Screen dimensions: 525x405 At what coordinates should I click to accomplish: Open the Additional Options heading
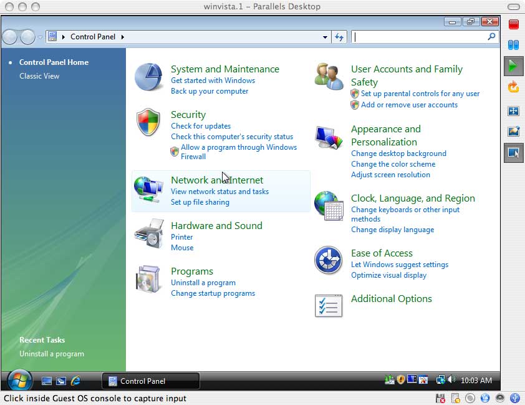392,299
